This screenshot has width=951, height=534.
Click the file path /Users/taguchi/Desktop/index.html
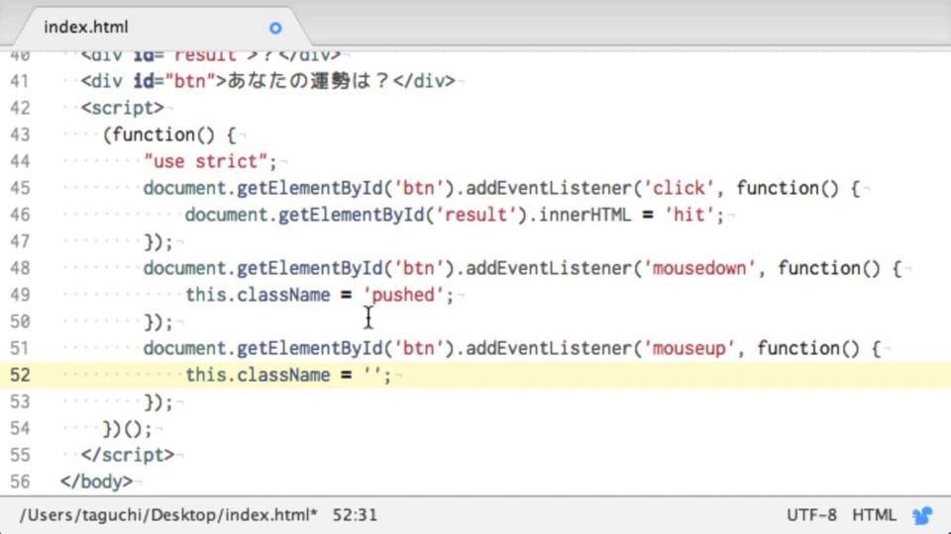[168, 515]
